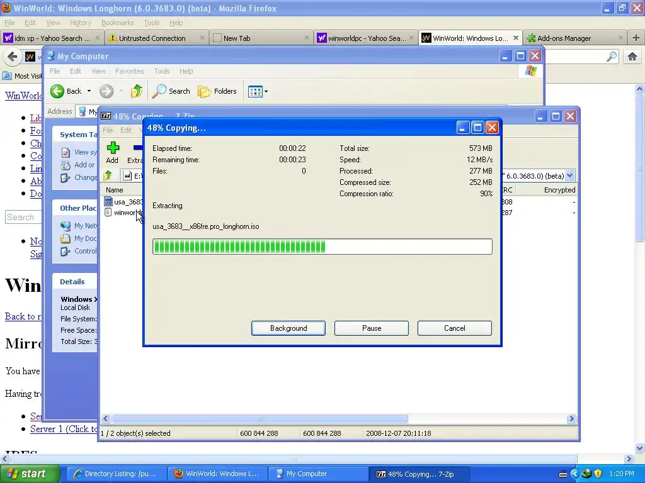Click Forward arrow in My Computer toolbar
This screenshot has height=483, width=645.
(x=106, y=91)
